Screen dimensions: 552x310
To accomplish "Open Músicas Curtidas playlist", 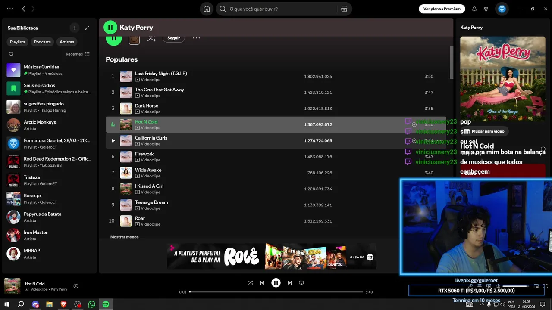I will point(49,70).
